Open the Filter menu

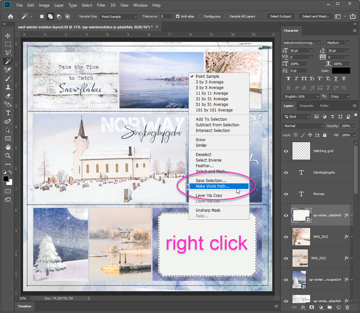pyautogui.click(x=101, y=5)
